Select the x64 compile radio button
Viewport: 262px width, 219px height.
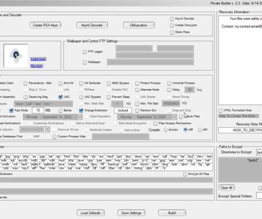click(200, 130)
